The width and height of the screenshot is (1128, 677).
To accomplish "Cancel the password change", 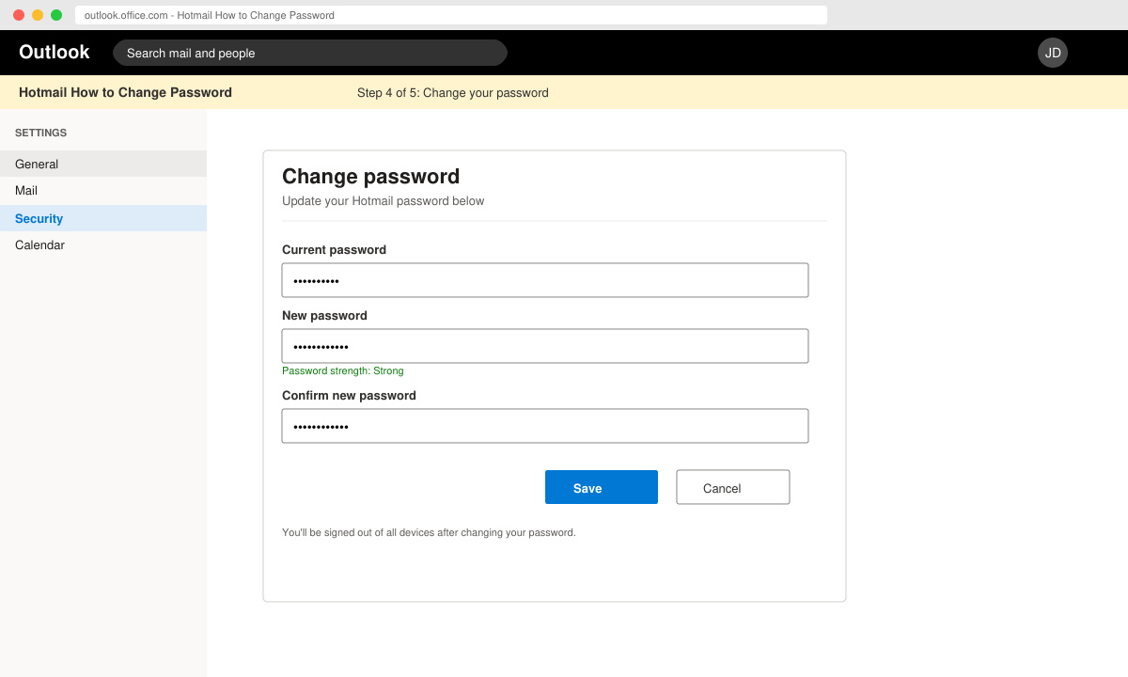I will [x=733, y=487].
